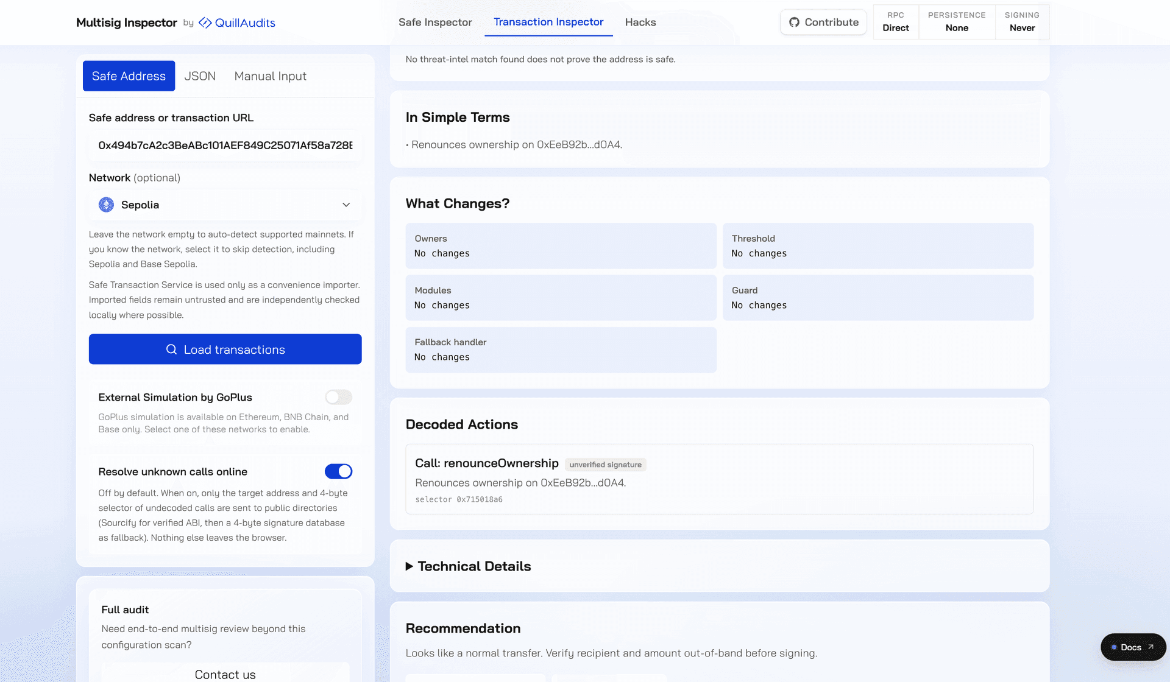
Task: Click the blue dot icon beside Docs
Action: pos(1114,647)
